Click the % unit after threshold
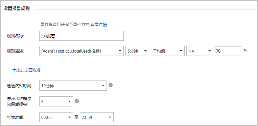Viewport: 258px width, 126px height. (x=245, y=51)
